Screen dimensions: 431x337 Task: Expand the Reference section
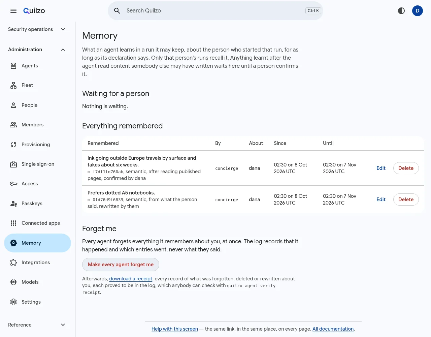click(37, 325)
